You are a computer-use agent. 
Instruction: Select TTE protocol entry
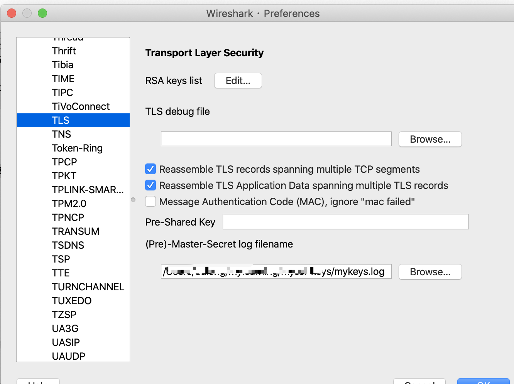[x=73, y=273]
